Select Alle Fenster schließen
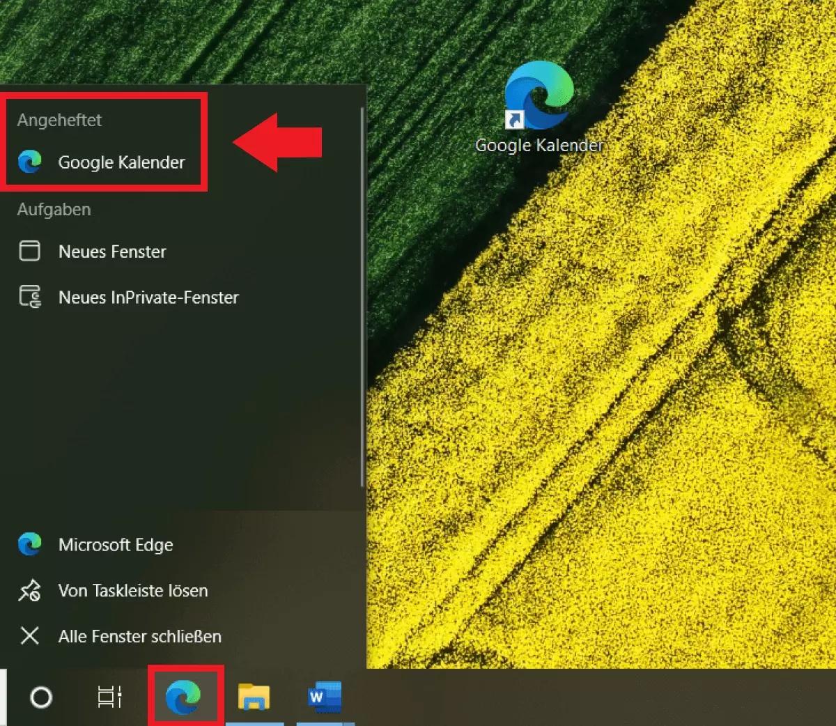 click(181, 636)
